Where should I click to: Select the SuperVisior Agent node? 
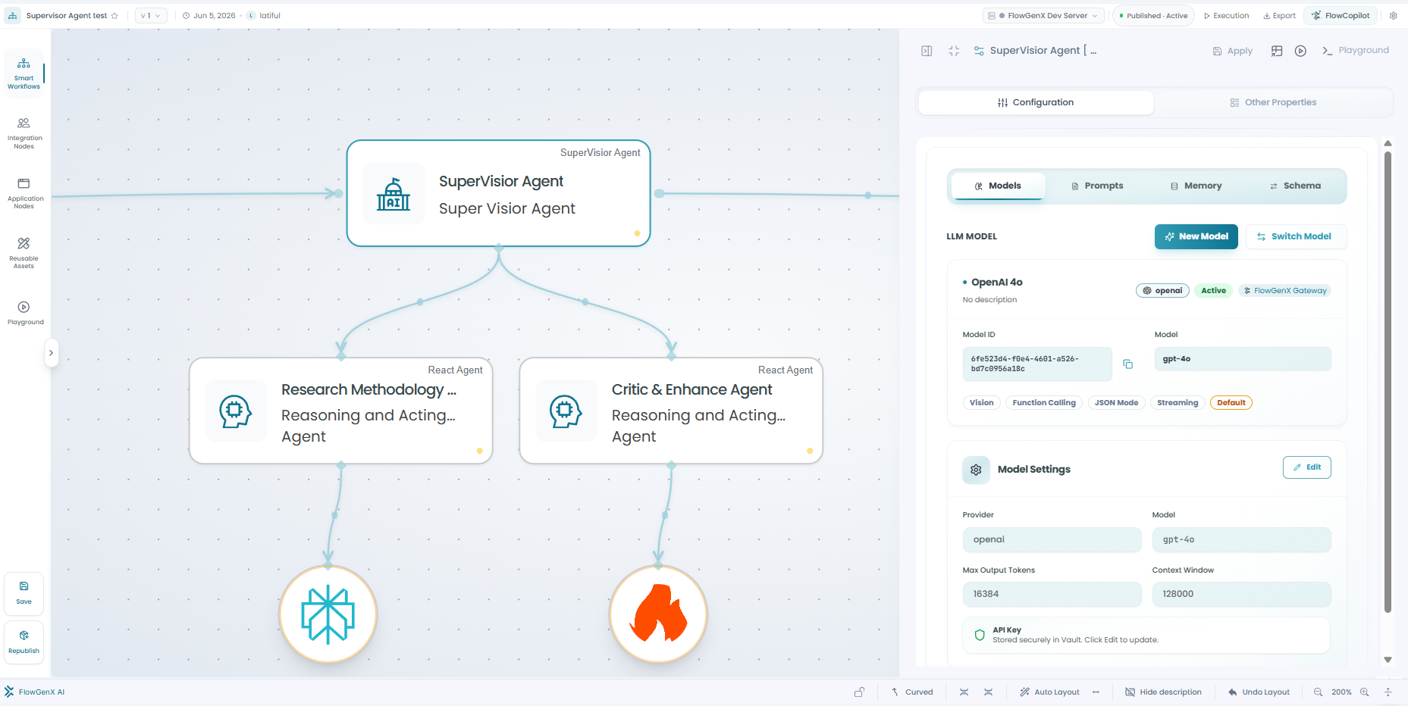pyautogui.click(x=498, y=193)
